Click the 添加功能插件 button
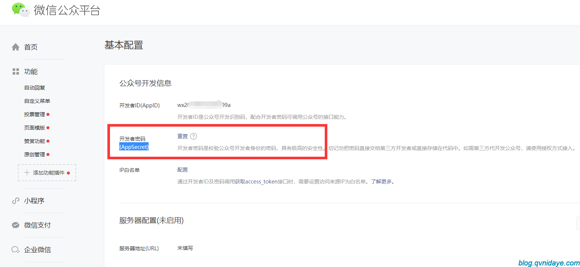The height and width of the screenshot is (267, 580). [x=47, y=173]
